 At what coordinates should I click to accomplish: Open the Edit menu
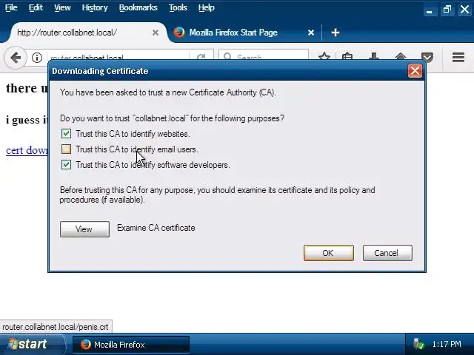point(36,7)
